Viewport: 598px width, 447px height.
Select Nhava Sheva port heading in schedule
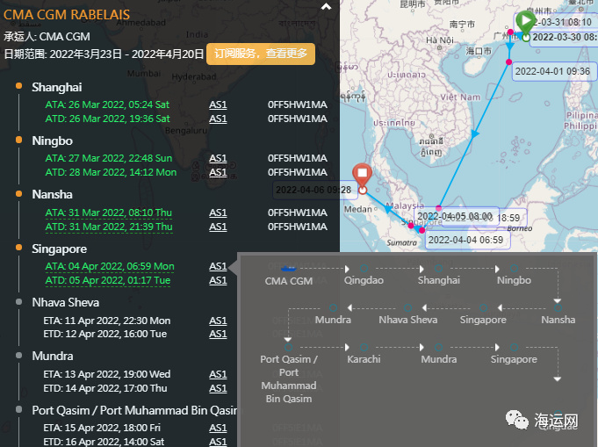[x=66, y=302]
